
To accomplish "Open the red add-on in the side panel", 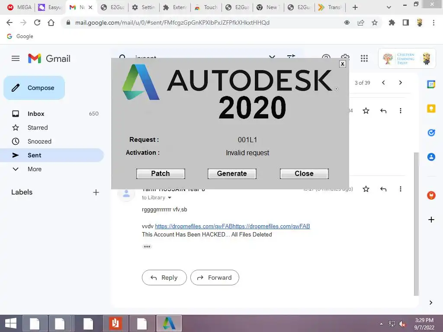I will point(431,195).
